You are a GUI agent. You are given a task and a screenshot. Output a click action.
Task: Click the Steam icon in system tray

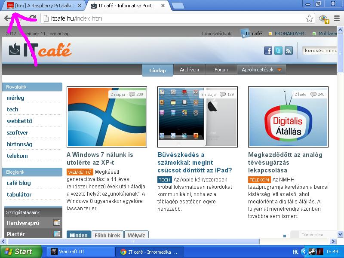(x=312, y=252)
